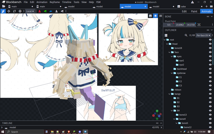Screen dimensions: 214x134
Task: Open the Bone panel three-dot menu
Action: 213,25
